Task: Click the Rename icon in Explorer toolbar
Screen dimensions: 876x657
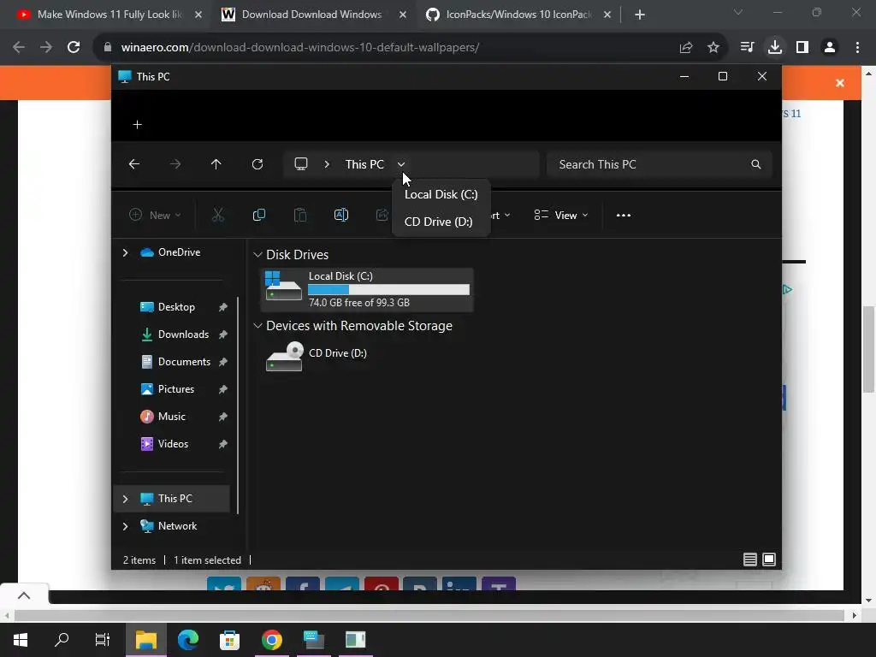Action: pyautogui.click(x=340, y=215)
